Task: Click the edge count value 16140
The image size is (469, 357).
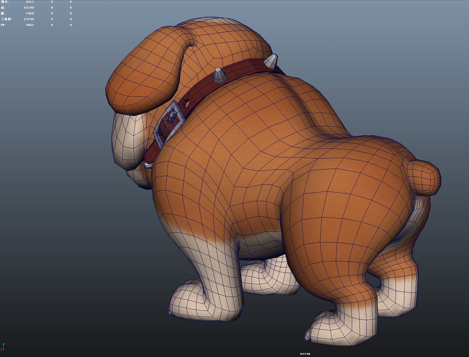Action: click(x=29, y=8)
